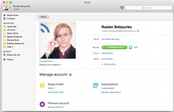
Task: Click the Add Mood Message link
Action: (110, 39)
